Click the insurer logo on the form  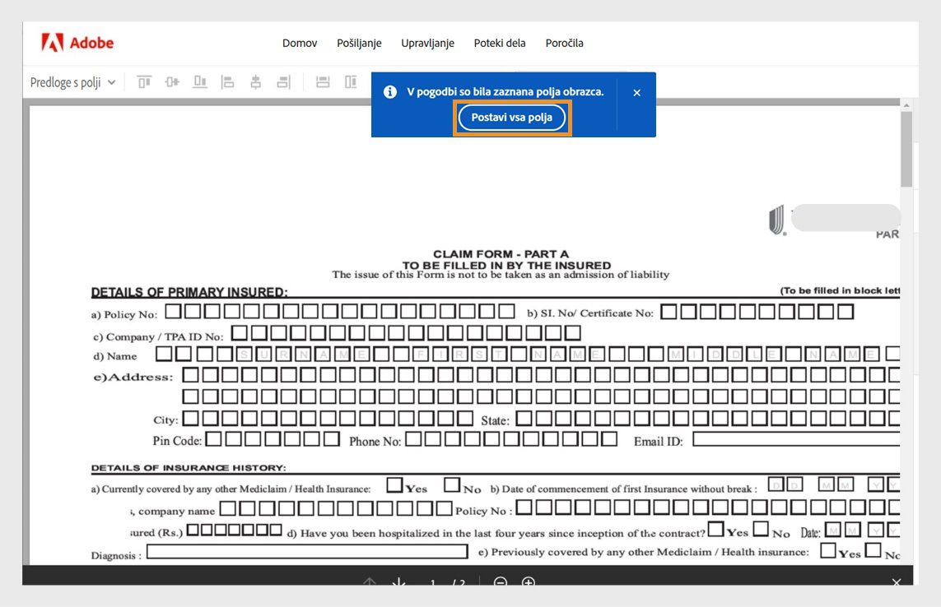coord(776,220)
